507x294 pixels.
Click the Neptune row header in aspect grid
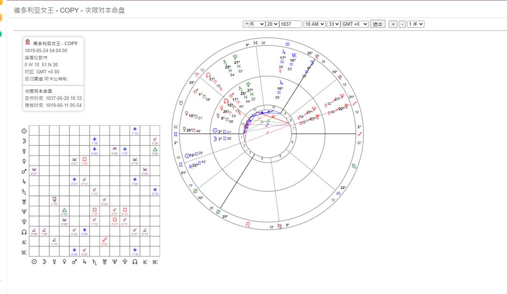pos(24,211)
